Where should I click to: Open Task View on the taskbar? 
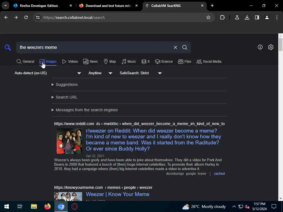click(x=20, y=206)
